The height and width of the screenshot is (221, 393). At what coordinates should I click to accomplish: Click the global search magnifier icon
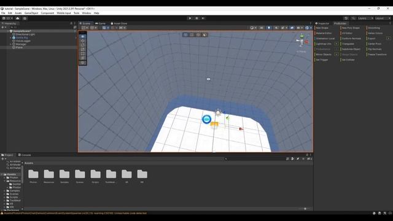[353, 18]
